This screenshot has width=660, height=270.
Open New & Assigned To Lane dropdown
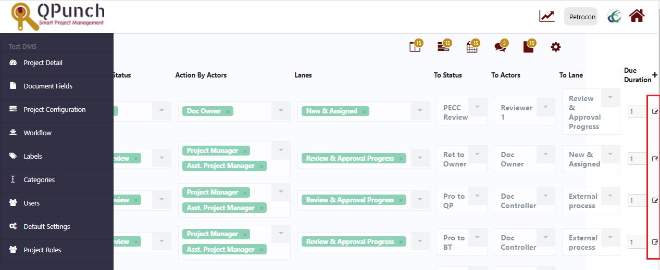point(610,154)
